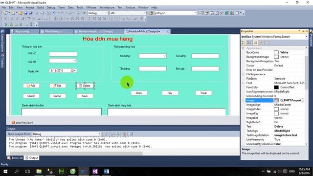Screen dimensions: 313x176
Task: Click the Số lượng text box
Action: click(205, 56)
